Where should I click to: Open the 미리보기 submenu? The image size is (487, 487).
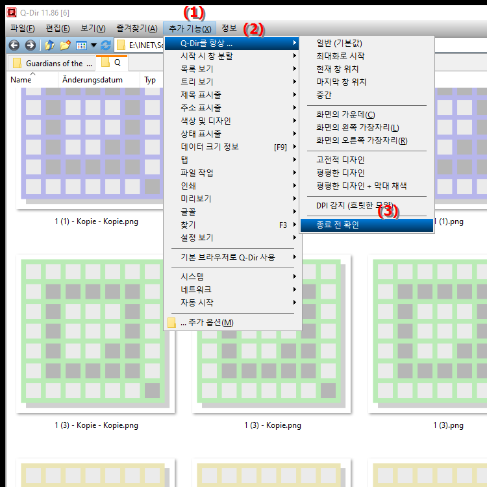pyautogui.click(x=232, y=199)
